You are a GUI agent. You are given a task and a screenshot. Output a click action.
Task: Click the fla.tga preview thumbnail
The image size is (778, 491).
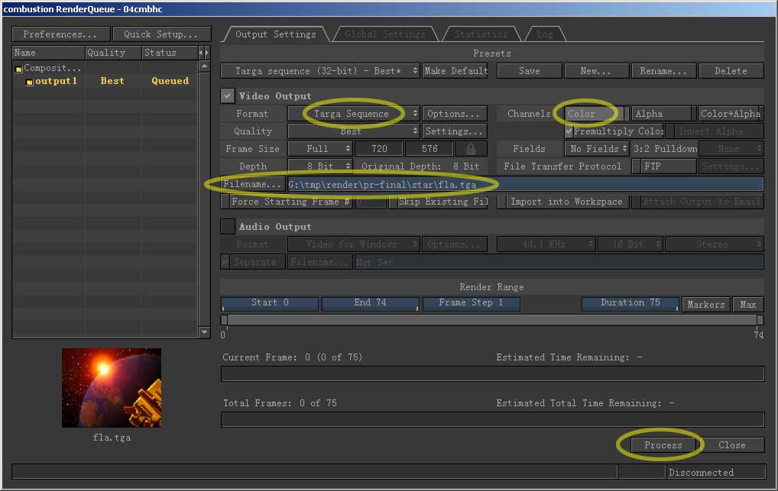[112, 388]
